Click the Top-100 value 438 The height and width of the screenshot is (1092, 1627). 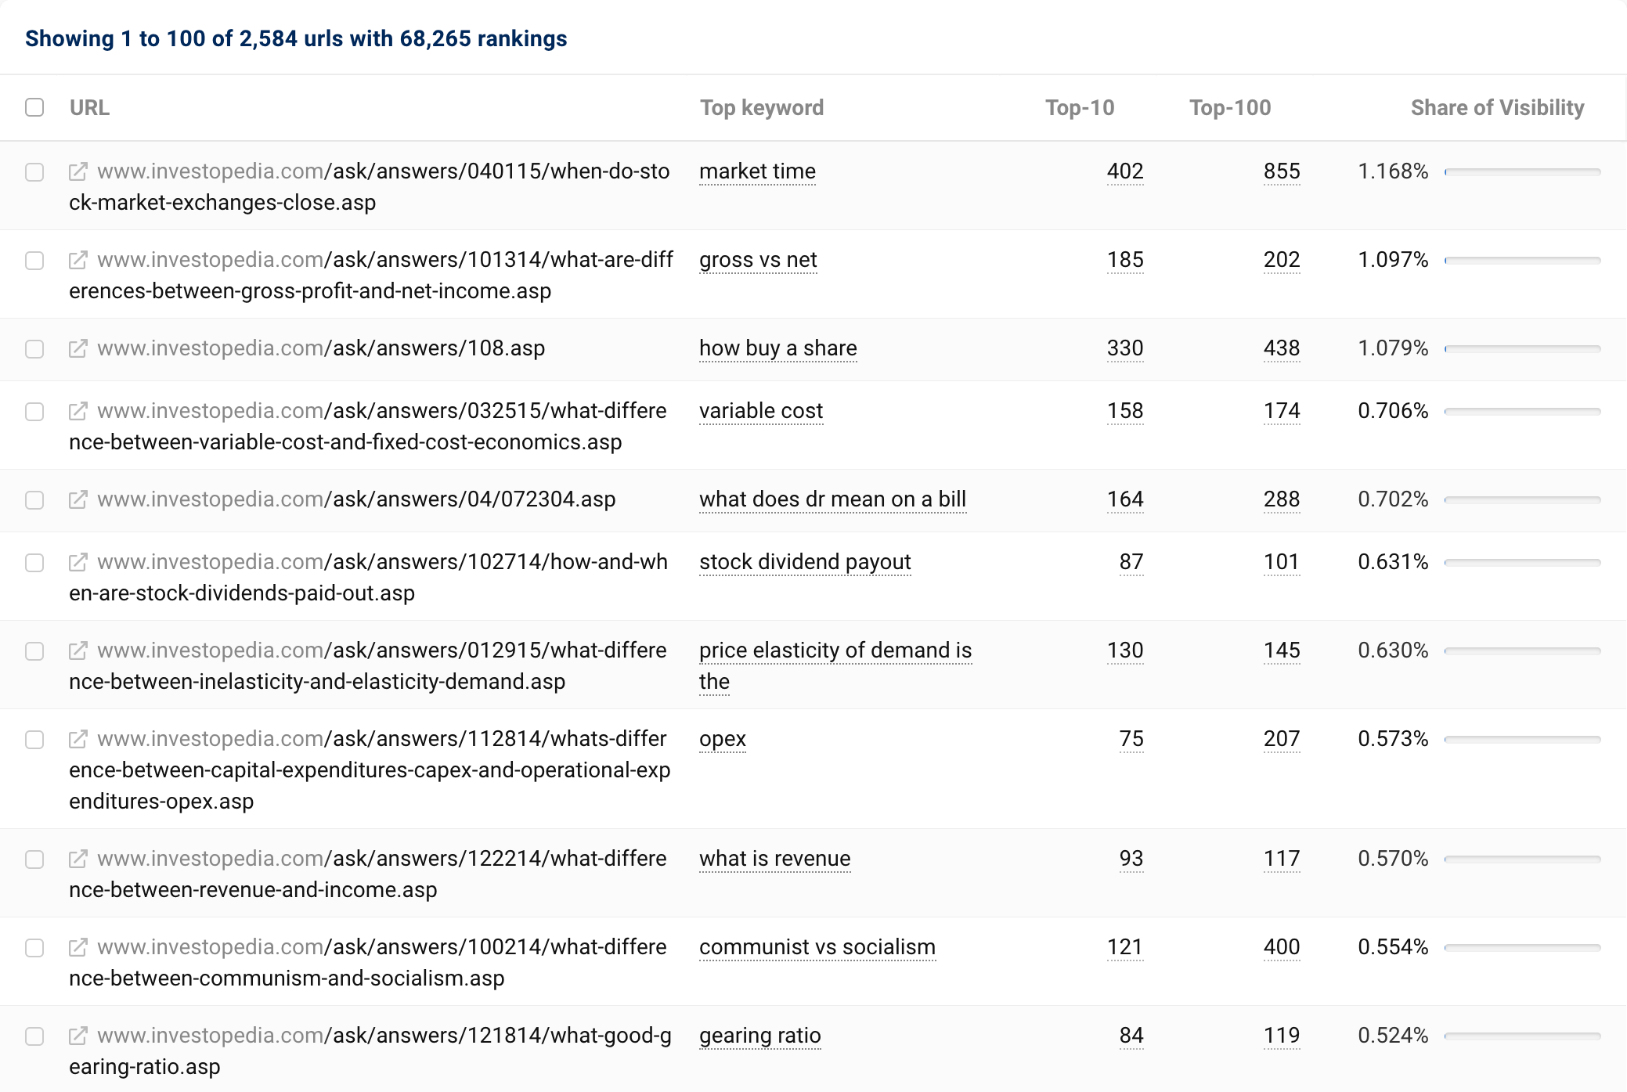point(1282,348)
